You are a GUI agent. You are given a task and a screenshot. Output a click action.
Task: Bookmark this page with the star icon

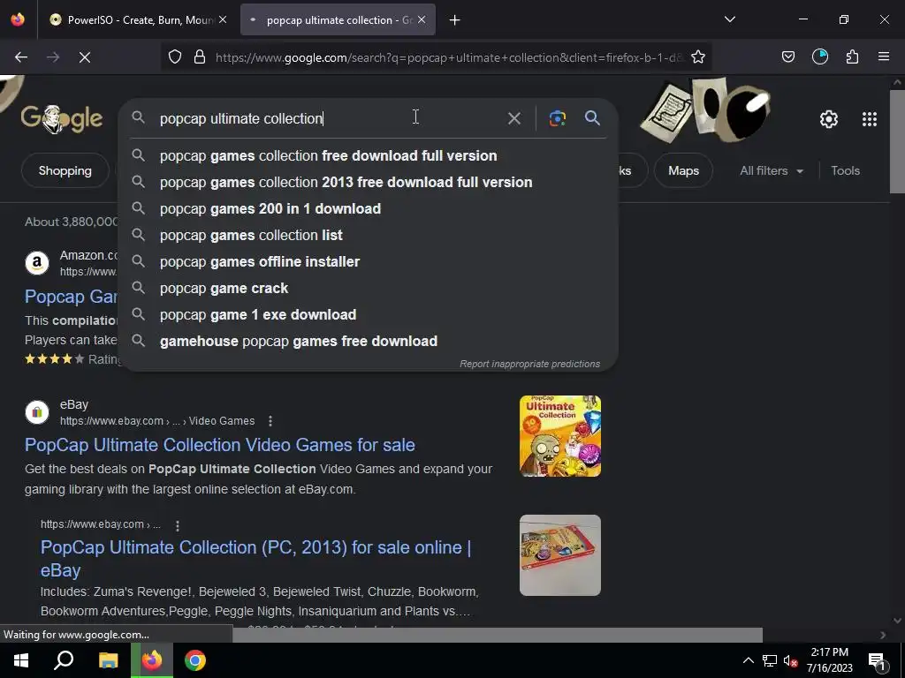click(x=698, y=57)
